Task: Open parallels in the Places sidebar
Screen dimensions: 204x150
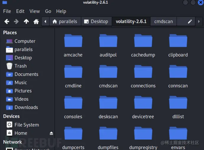Action: tap(19, 49)
